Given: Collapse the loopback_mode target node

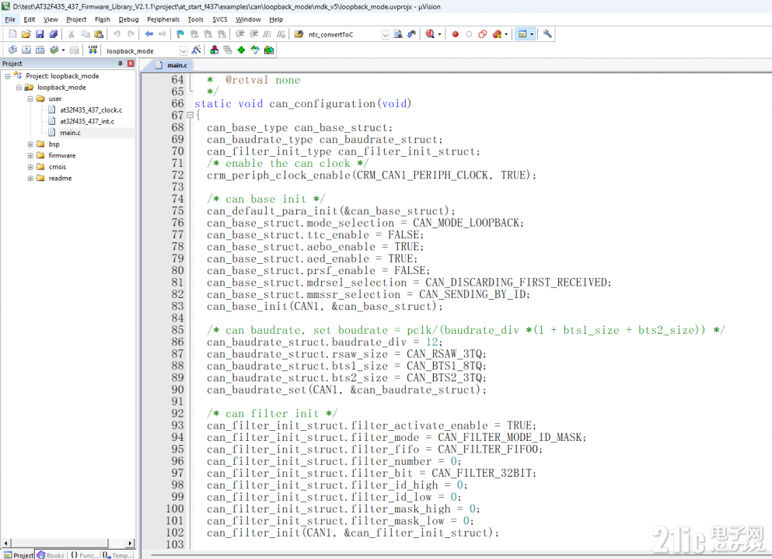Looking at the screenshot, I should click(x=19, y=88).
